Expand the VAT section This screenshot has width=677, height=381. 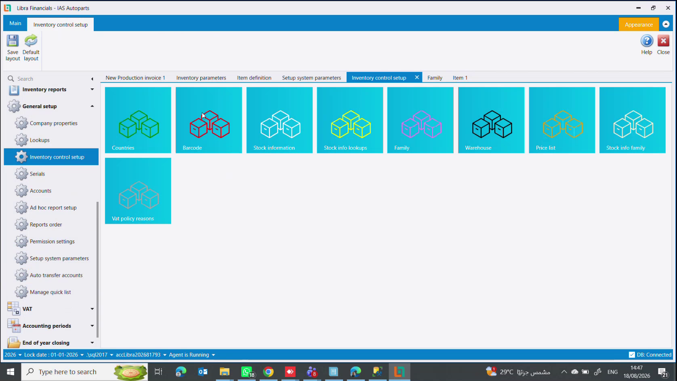[x=93, y=309]
